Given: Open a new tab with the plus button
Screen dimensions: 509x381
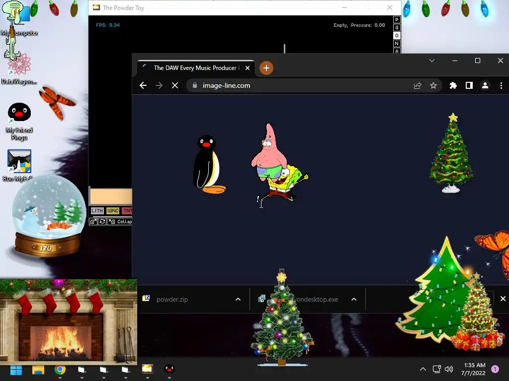Looking at the screenshot, I should pos(266,68).
